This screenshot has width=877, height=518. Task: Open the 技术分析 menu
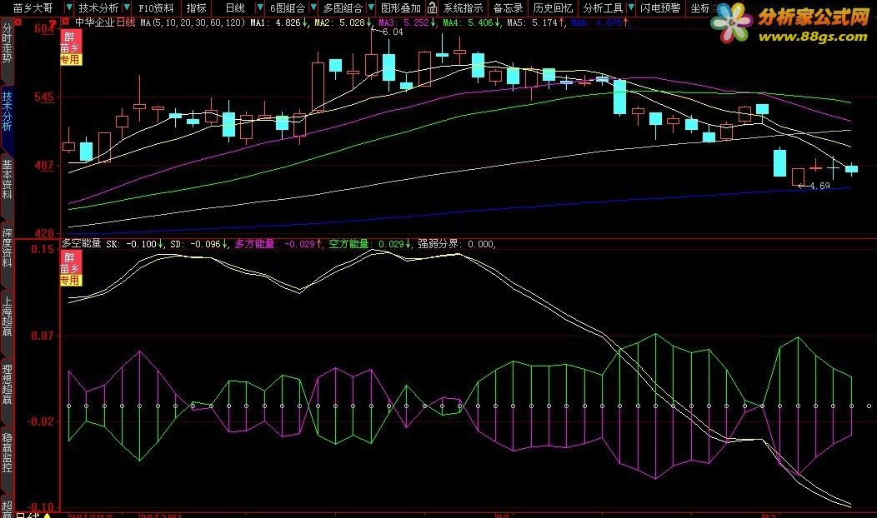coord(98,7)
